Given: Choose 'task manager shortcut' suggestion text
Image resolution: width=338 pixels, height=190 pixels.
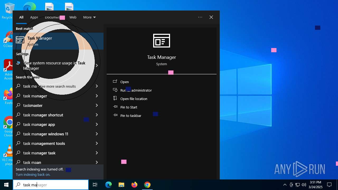Looking at the screenshot, I should click(x=43, y=115).
